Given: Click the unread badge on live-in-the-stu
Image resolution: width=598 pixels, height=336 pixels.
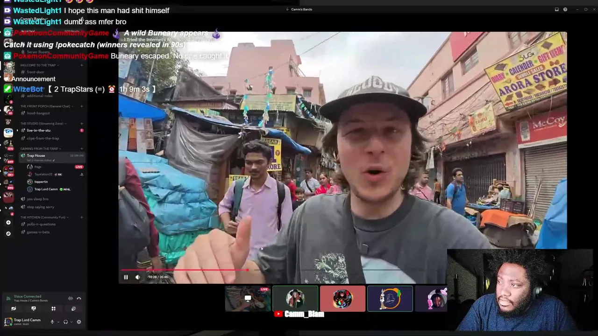Looking at the screenshot, I should tap(81, 130).
